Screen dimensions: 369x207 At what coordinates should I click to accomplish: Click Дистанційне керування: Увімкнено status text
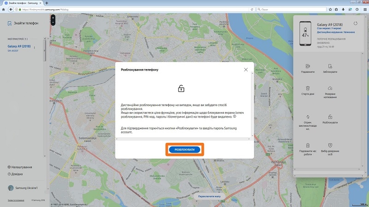[x=336, y=32]
